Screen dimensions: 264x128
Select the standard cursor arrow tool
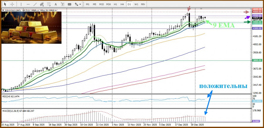point(5,4)
